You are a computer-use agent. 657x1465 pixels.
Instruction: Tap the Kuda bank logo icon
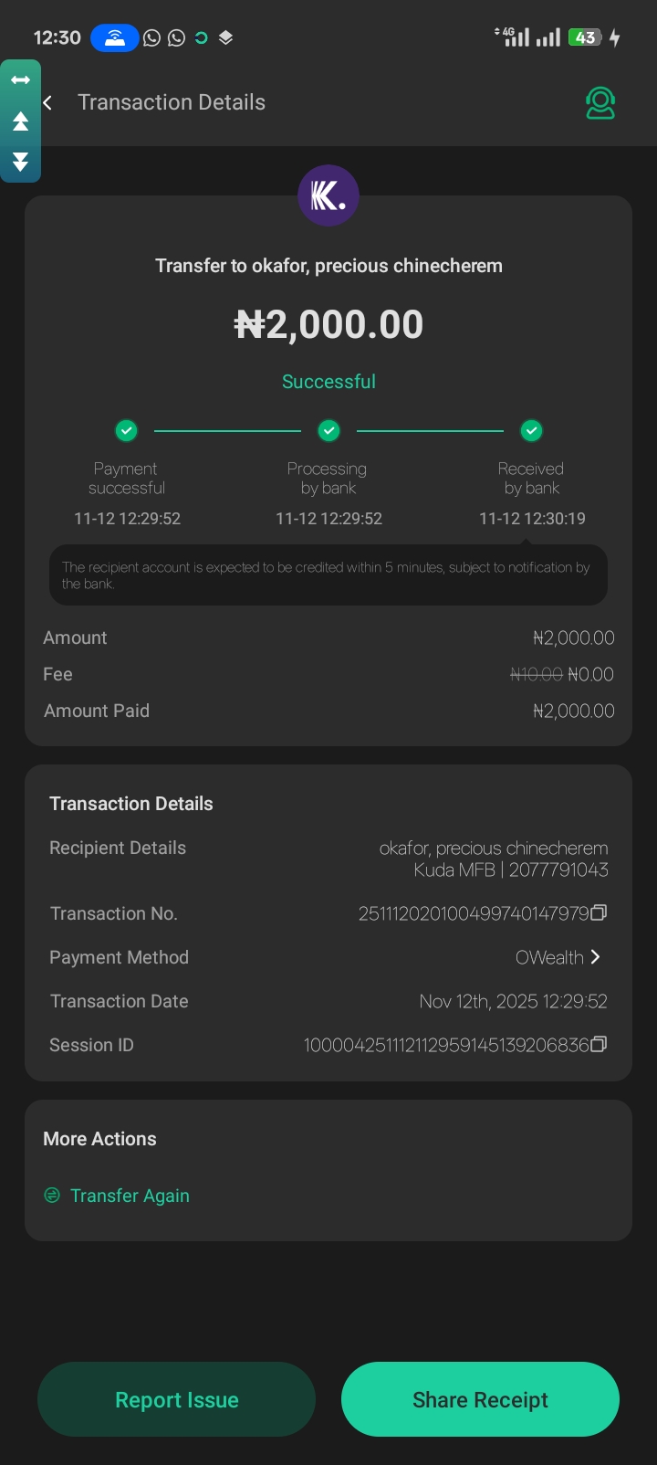tap(328, 195)
